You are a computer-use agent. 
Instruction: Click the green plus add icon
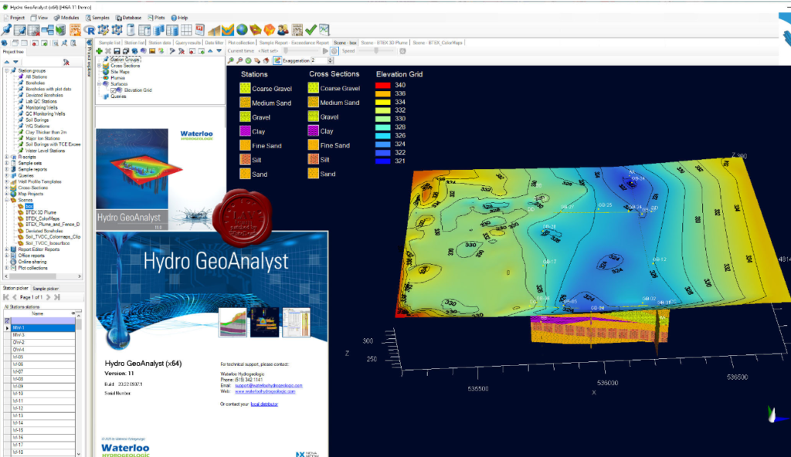tap(99, 51)
